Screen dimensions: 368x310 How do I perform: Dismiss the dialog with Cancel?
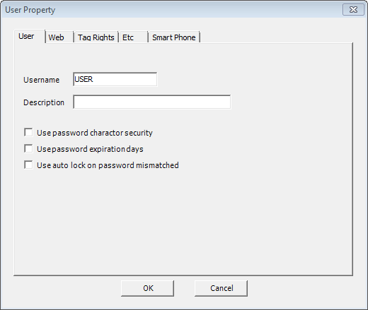(x=221, y=288)
